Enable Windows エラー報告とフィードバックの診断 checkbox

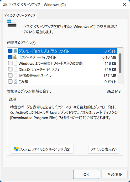10,63
